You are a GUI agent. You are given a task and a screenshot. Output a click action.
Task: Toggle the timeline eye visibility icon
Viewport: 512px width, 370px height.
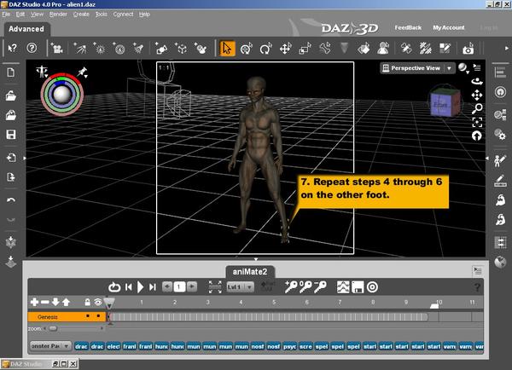tap(98, 302)
